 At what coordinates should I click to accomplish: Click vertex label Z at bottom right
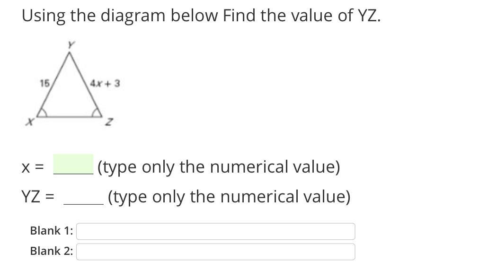(x=109, y=122)
